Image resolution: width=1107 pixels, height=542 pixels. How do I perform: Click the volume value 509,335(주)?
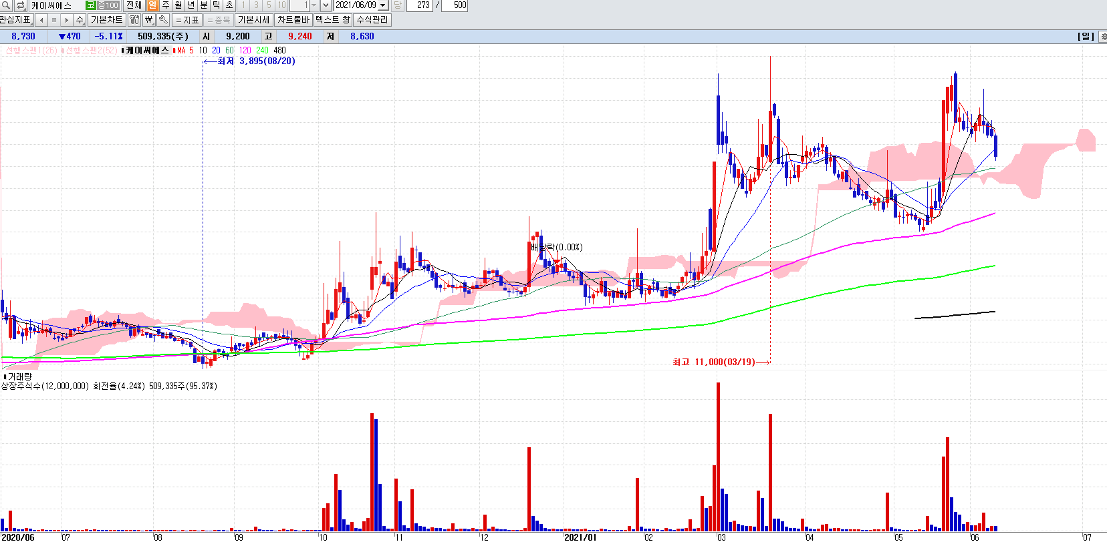163,37
